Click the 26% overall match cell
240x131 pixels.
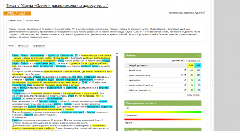[x=191, y=65]
